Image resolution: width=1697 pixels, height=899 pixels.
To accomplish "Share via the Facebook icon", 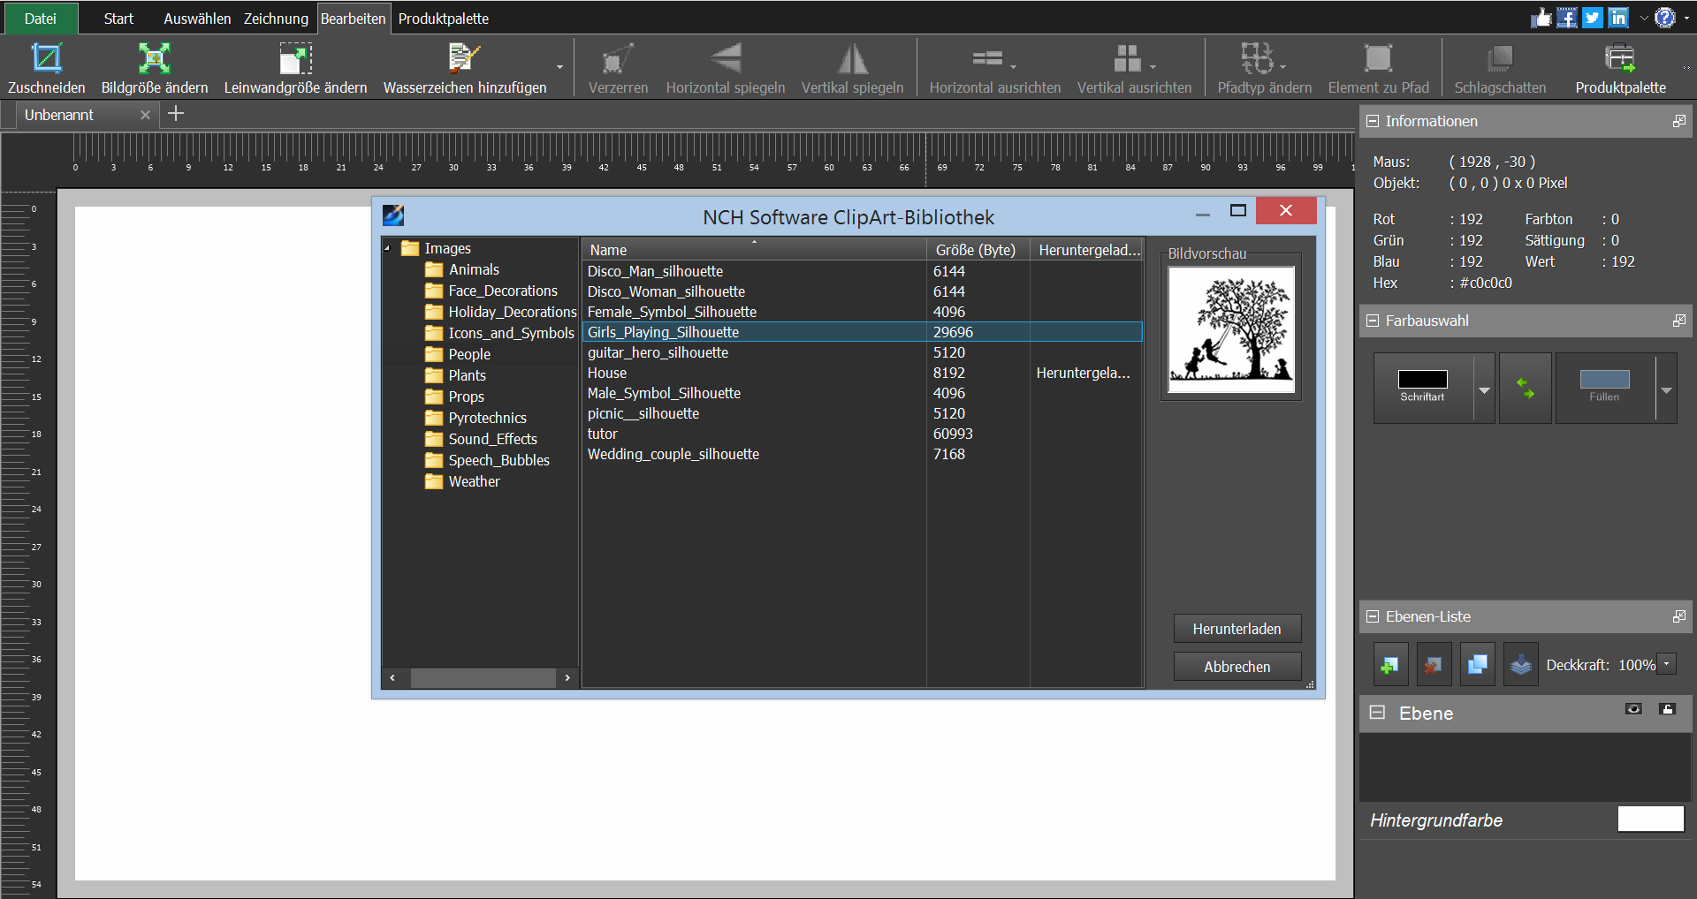I will click(x=1567, y=18).
